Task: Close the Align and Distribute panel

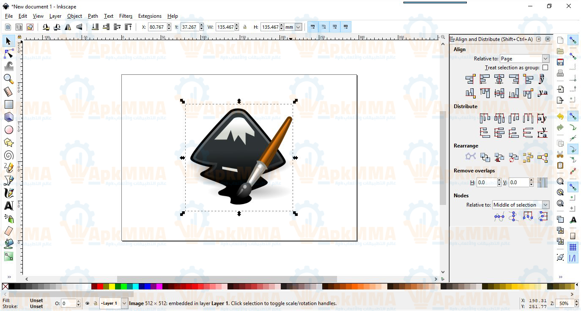Action: 548,39
